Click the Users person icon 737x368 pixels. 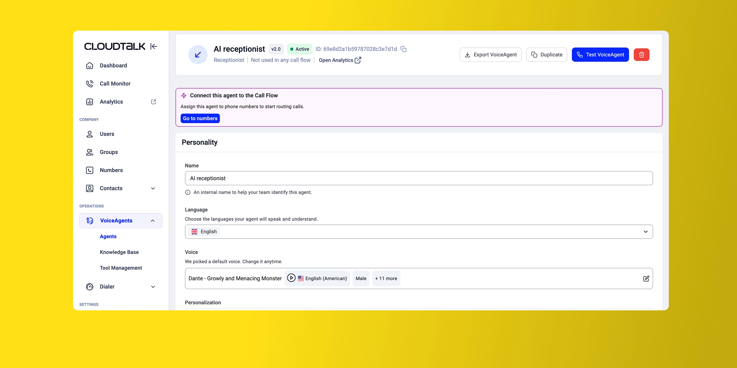click(x=90, y=134)
